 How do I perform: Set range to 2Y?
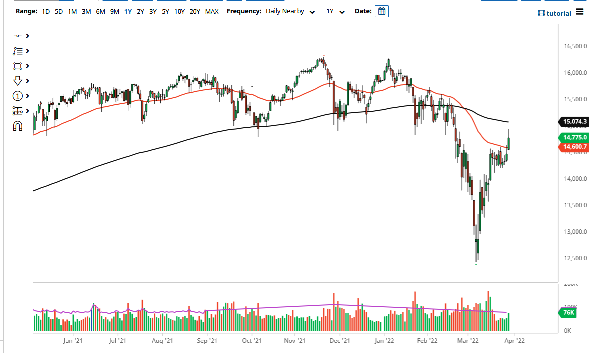[140, 11]
